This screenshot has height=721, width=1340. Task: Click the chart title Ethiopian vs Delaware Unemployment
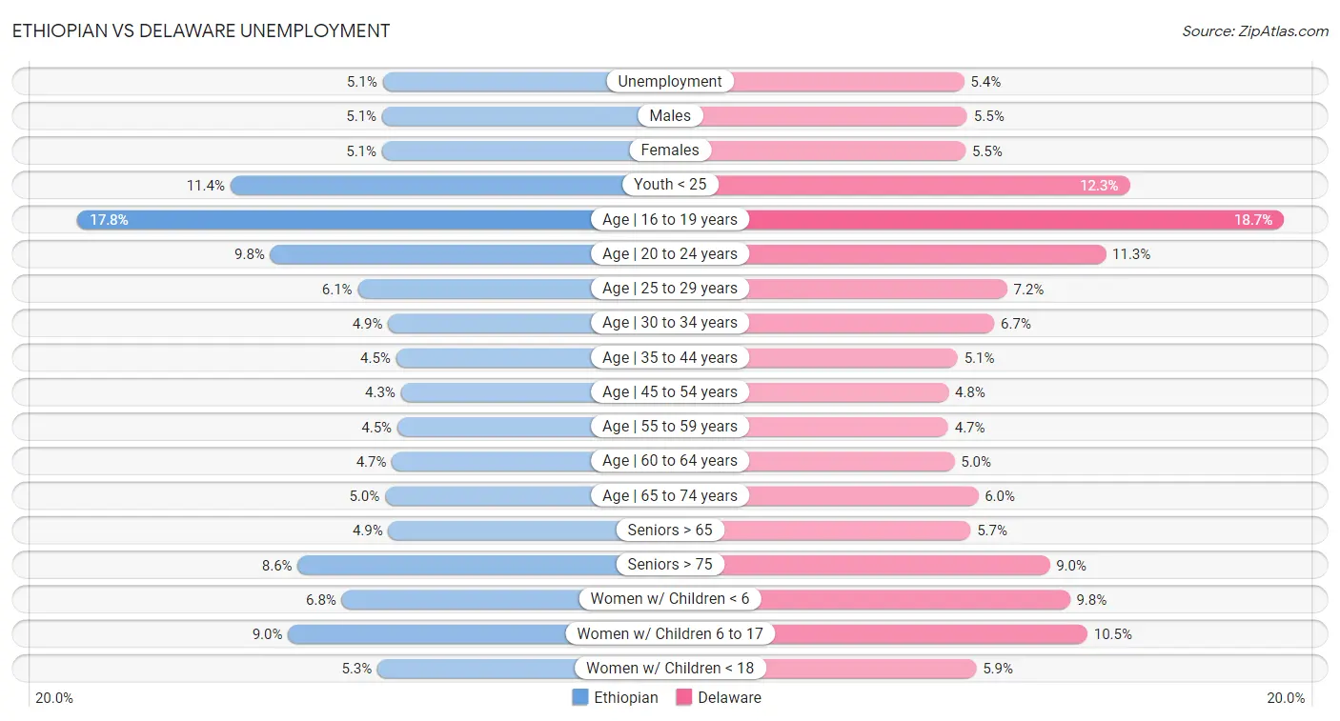(201, 30)
